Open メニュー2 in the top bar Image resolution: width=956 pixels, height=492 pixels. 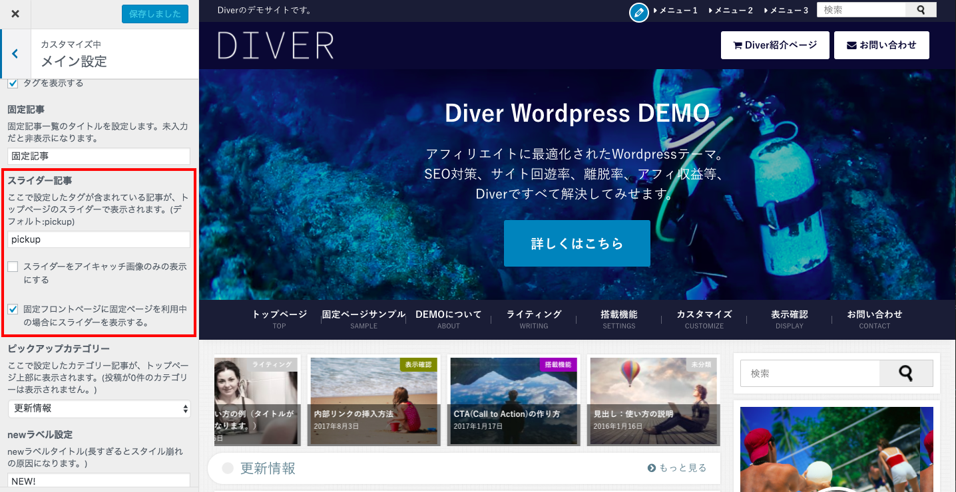click(x=732, y=11)
